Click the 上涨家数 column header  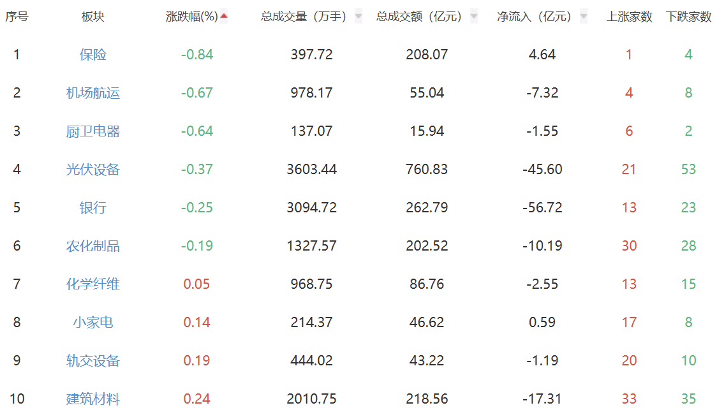[x=629, y=17]
